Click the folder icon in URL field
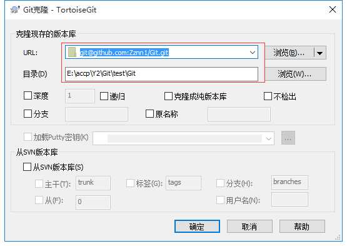Viewport: 347px width, 246px height. [72, 53]
